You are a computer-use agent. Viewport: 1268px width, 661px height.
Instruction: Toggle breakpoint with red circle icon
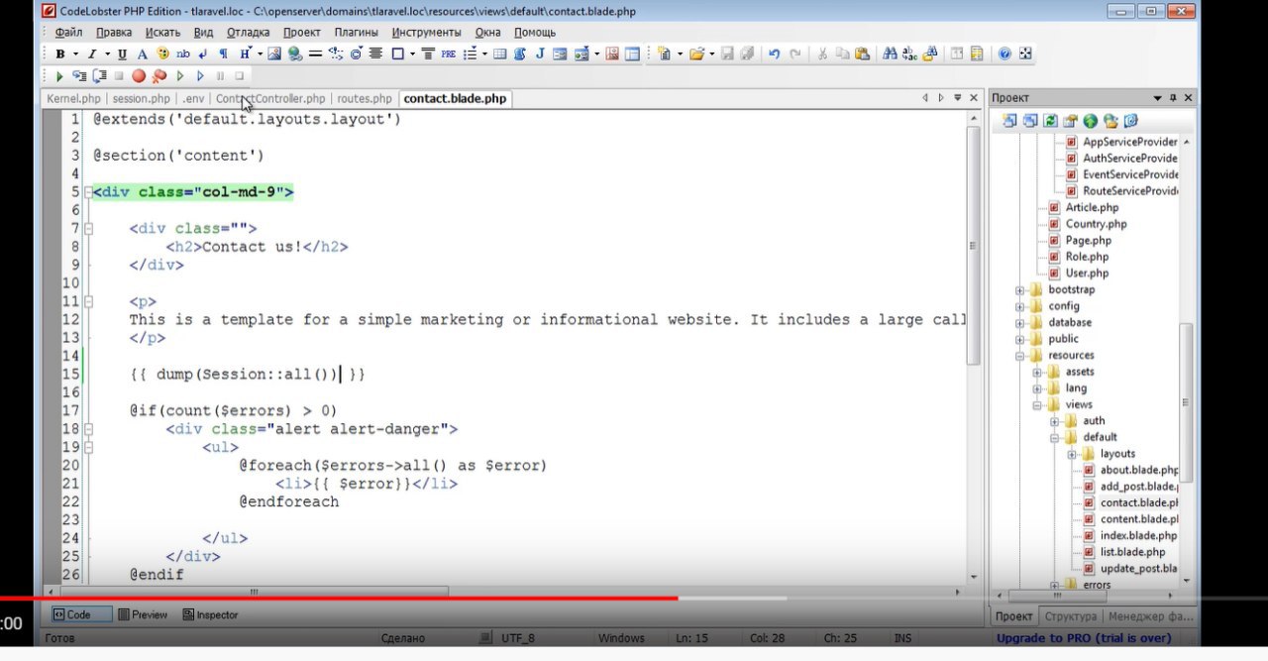click(x=139, y=75)
